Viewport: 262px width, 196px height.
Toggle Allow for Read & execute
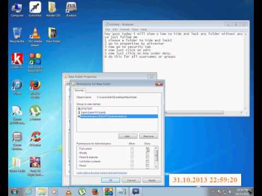click(132, 157)
